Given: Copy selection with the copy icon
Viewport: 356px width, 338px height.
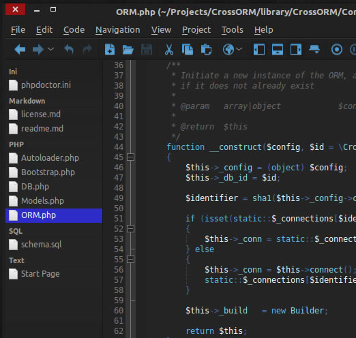Looking at the screenshot, I should (188, 49).
